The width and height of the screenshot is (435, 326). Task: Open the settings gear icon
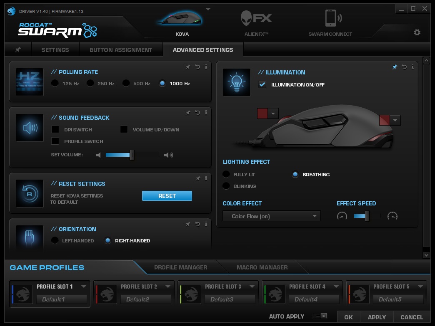click(x=417, y=32)
